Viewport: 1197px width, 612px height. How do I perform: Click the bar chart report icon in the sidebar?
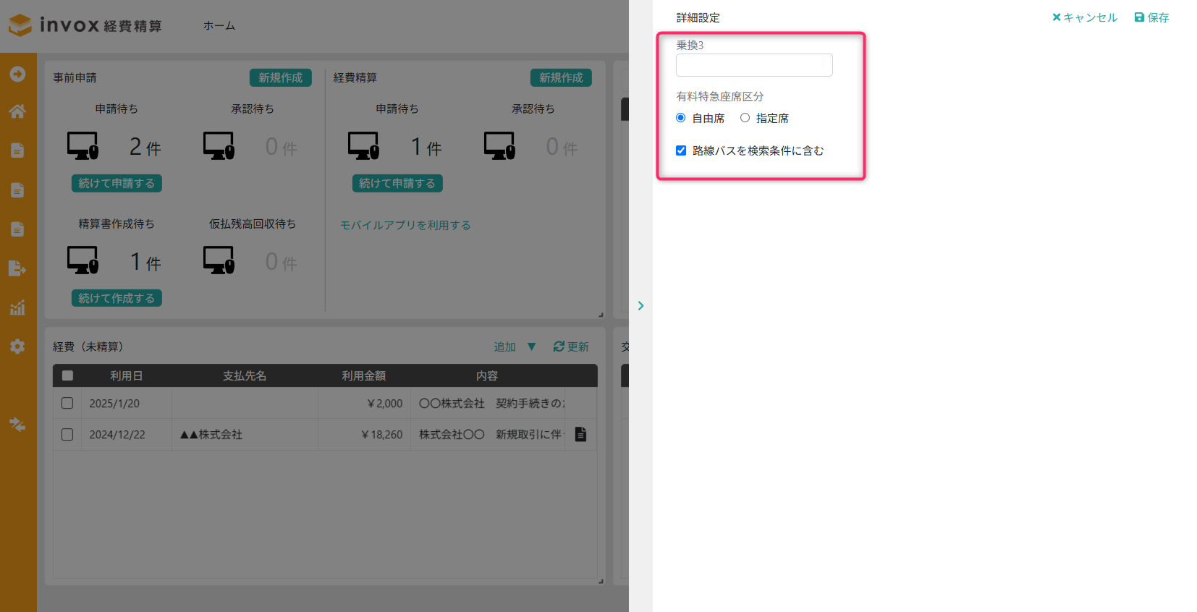(x=17, y=307)
